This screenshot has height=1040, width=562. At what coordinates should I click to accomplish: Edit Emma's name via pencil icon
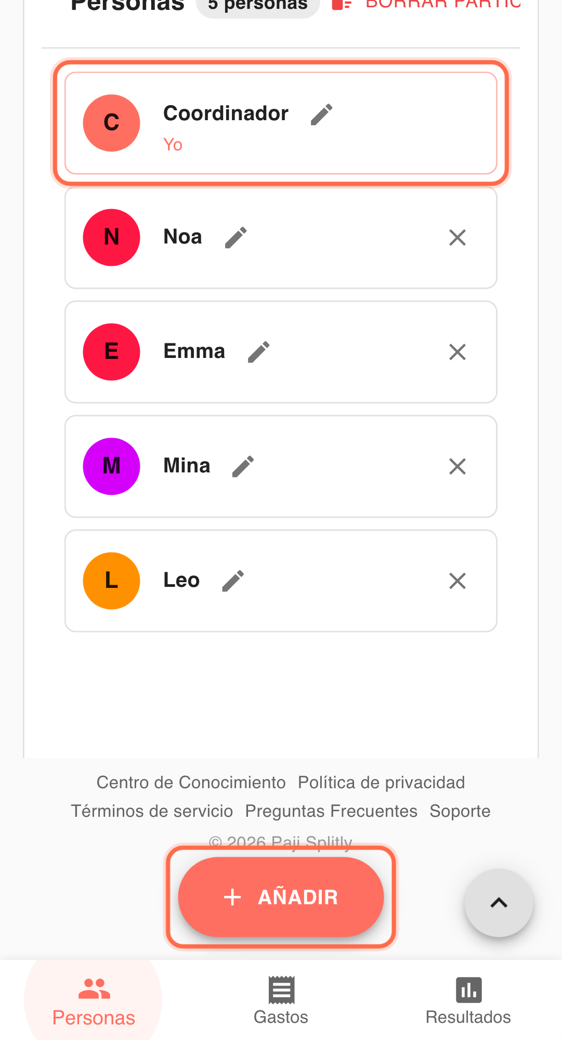tap(258, 352)
